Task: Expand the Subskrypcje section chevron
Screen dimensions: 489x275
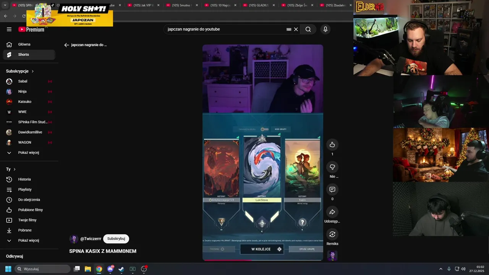Action: pos(32,71)
